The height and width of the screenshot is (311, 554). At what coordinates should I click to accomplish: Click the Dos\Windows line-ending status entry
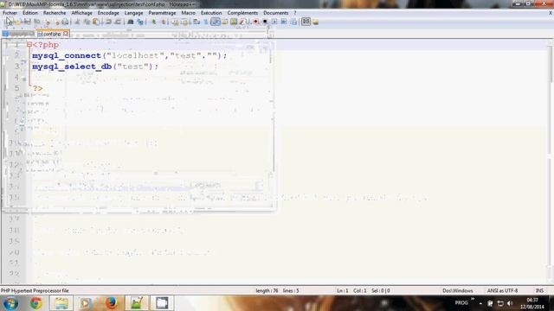point(458,290)
